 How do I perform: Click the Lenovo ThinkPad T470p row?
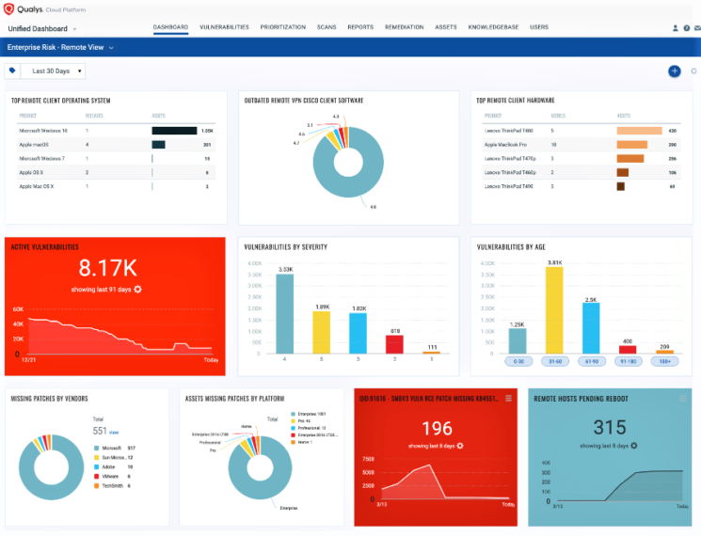tap(582, 159)
